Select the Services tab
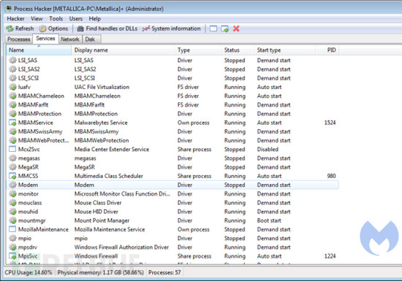 pos(45,39)
